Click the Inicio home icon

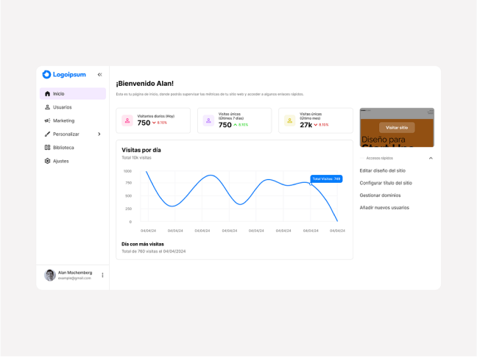coord(48,94)
